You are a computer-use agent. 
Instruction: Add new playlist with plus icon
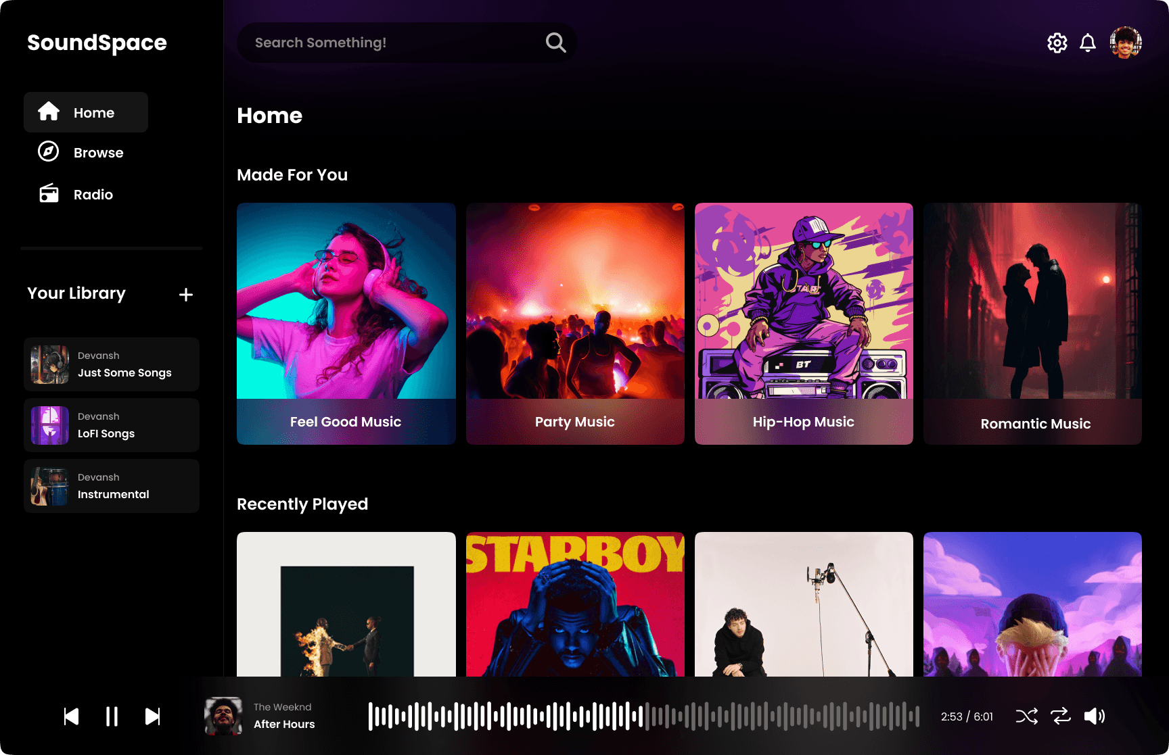point(186,295)
